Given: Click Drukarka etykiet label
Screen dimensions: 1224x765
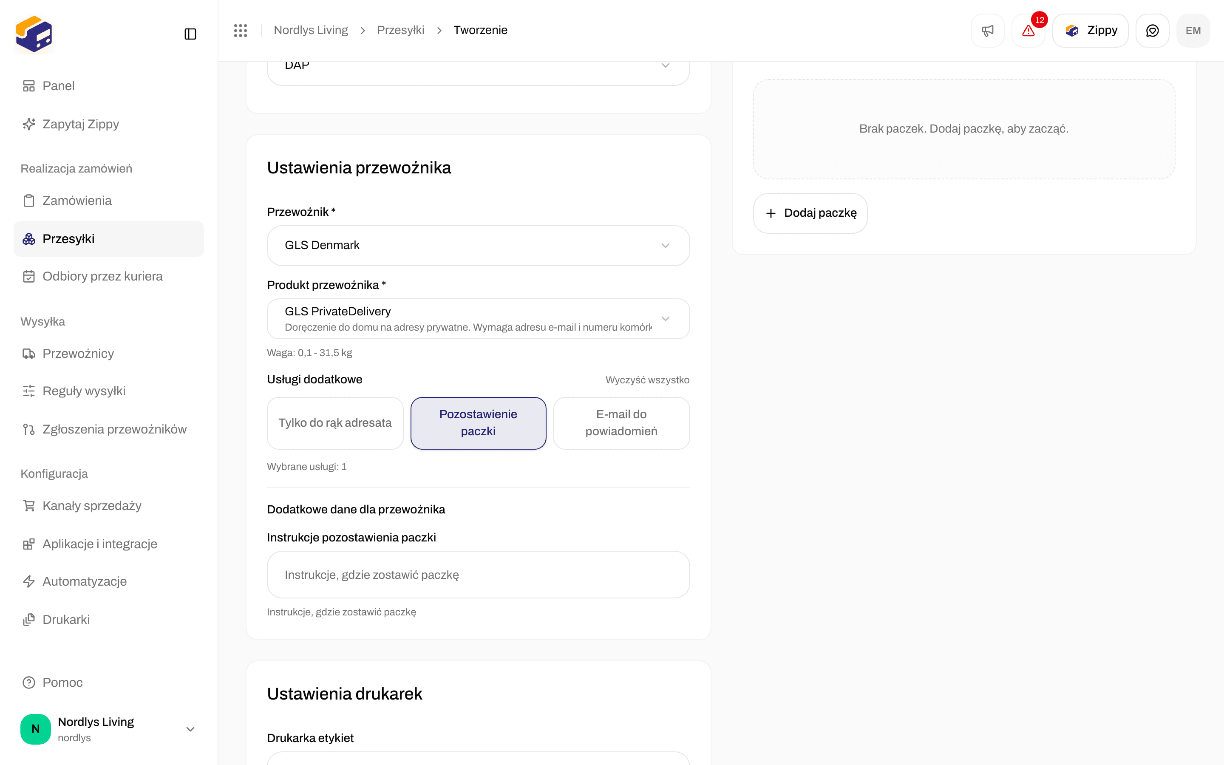Looking at the screenshot, I should [310, 738].
